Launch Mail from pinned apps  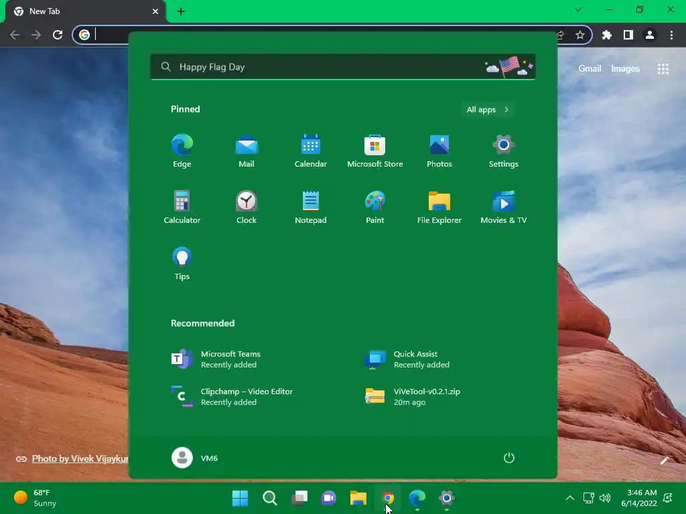click(247, 151)
